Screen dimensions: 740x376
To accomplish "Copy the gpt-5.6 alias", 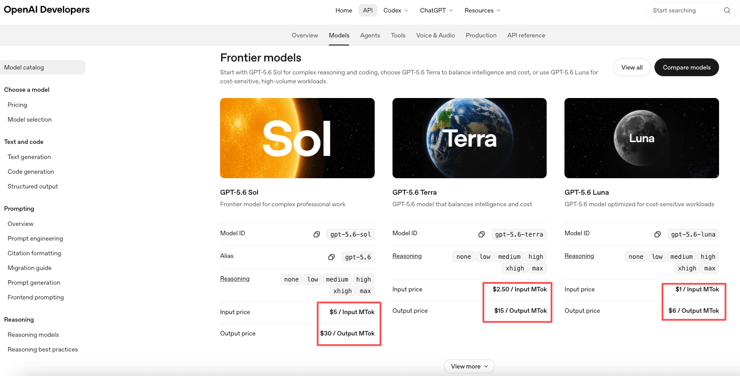I will tap(331, 257).
